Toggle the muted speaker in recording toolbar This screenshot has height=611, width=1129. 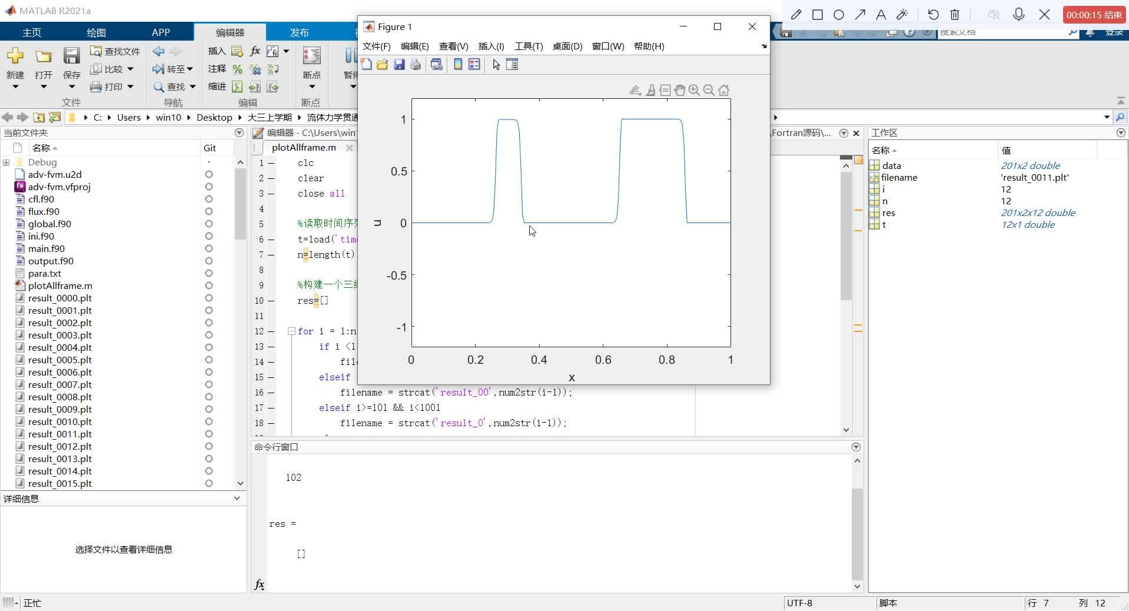tap(994, 15)
